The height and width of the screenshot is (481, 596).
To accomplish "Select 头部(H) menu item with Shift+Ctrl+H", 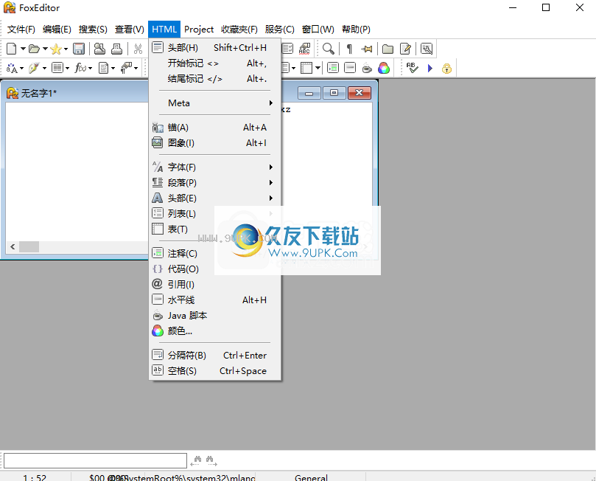I will pyautogui.click(x=215, y=47).
